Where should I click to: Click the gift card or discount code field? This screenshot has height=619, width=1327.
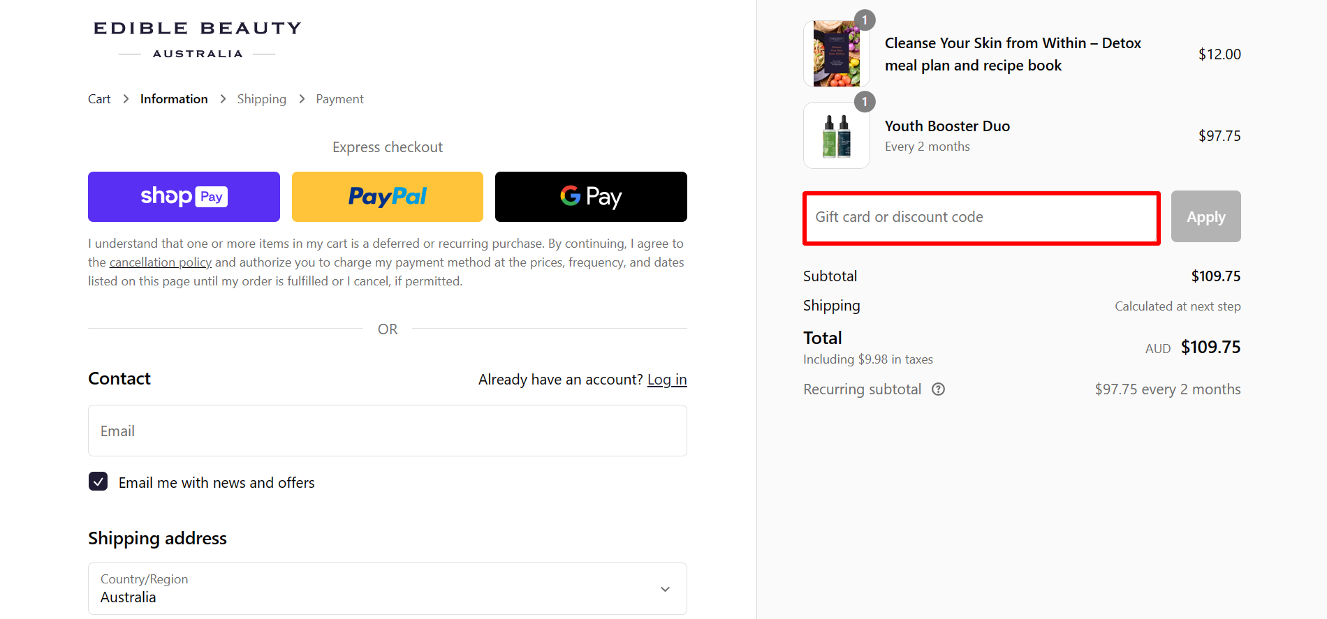(x=981, y=218)
